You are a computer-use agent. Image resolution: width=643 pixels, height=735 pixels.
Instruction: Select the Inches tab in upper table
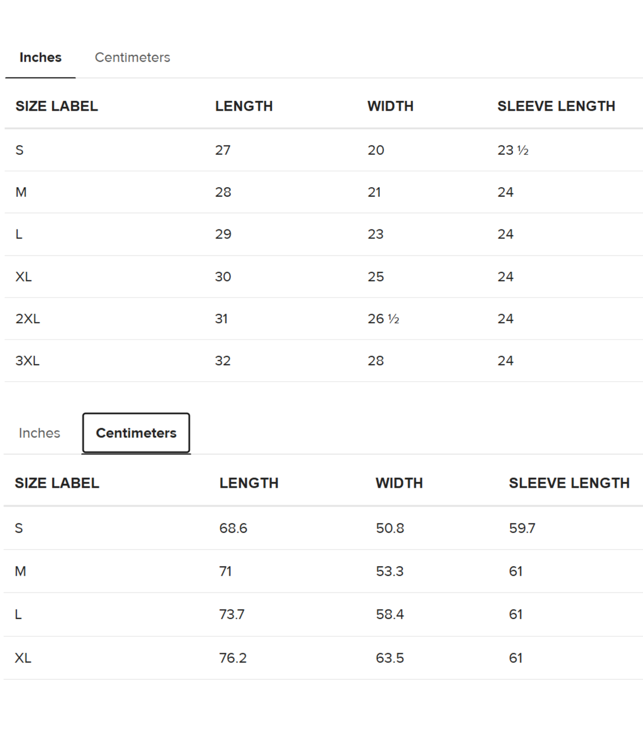[40, 57]
